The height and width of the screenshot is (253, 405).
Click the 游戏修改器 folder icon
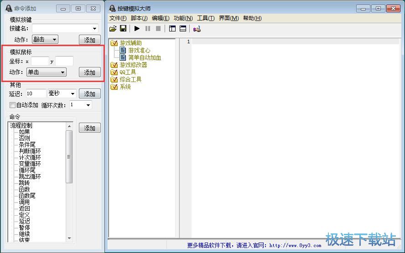pos(114,65)
